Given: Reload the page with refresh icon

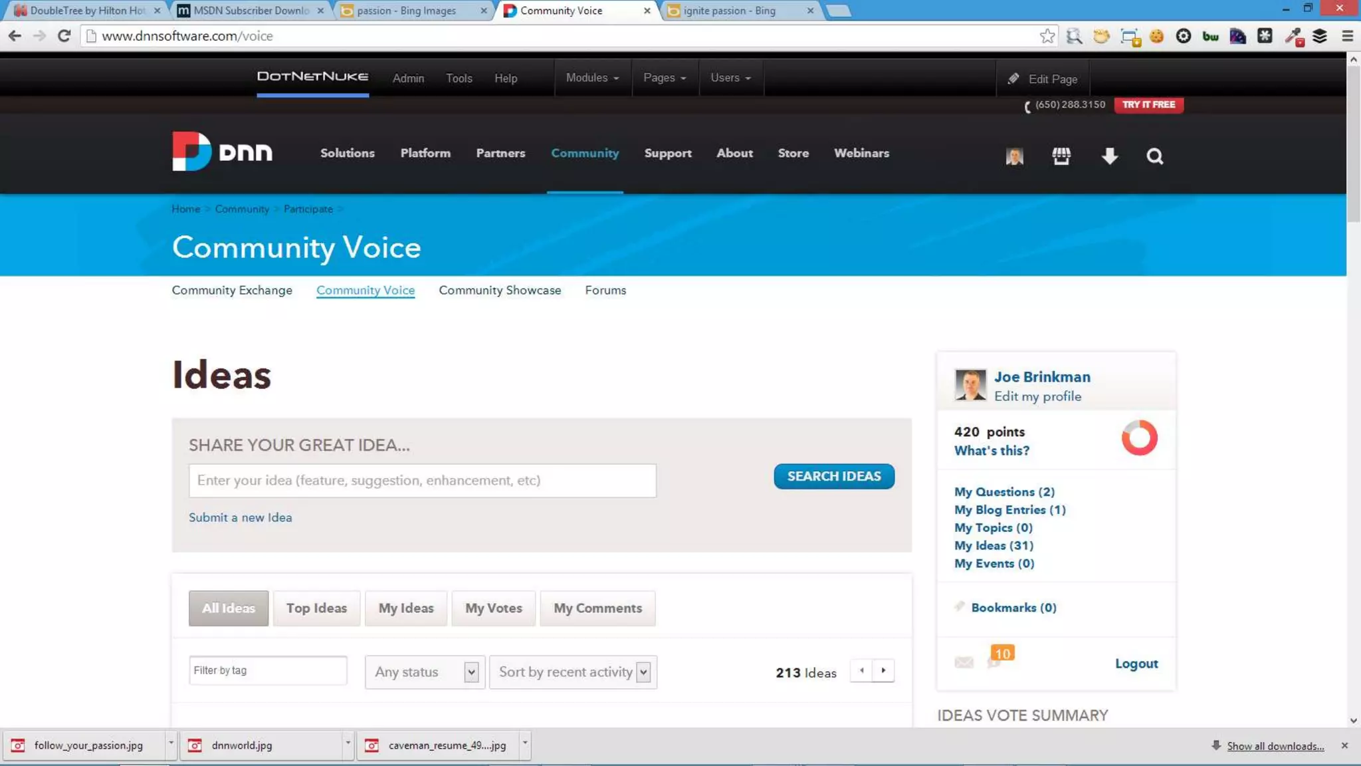Looking at the screenshot, I should (64, 36).
